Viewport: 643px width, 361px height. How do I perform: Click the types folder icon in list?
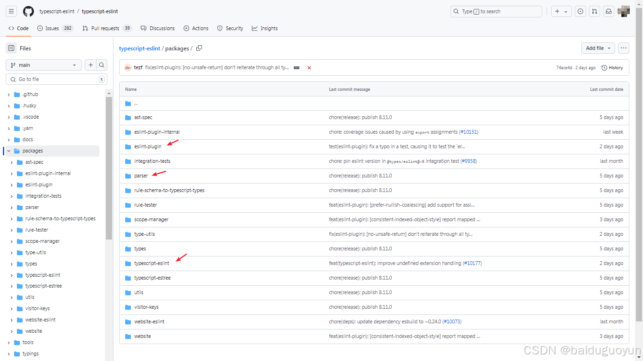(128, 249)
